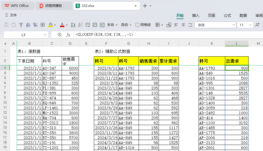Select cell with date 2023/11/23
The image size is (263, 151).
point(106,78)
